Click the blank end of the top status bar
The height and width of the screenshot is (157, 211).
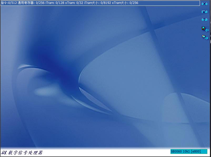171,3
